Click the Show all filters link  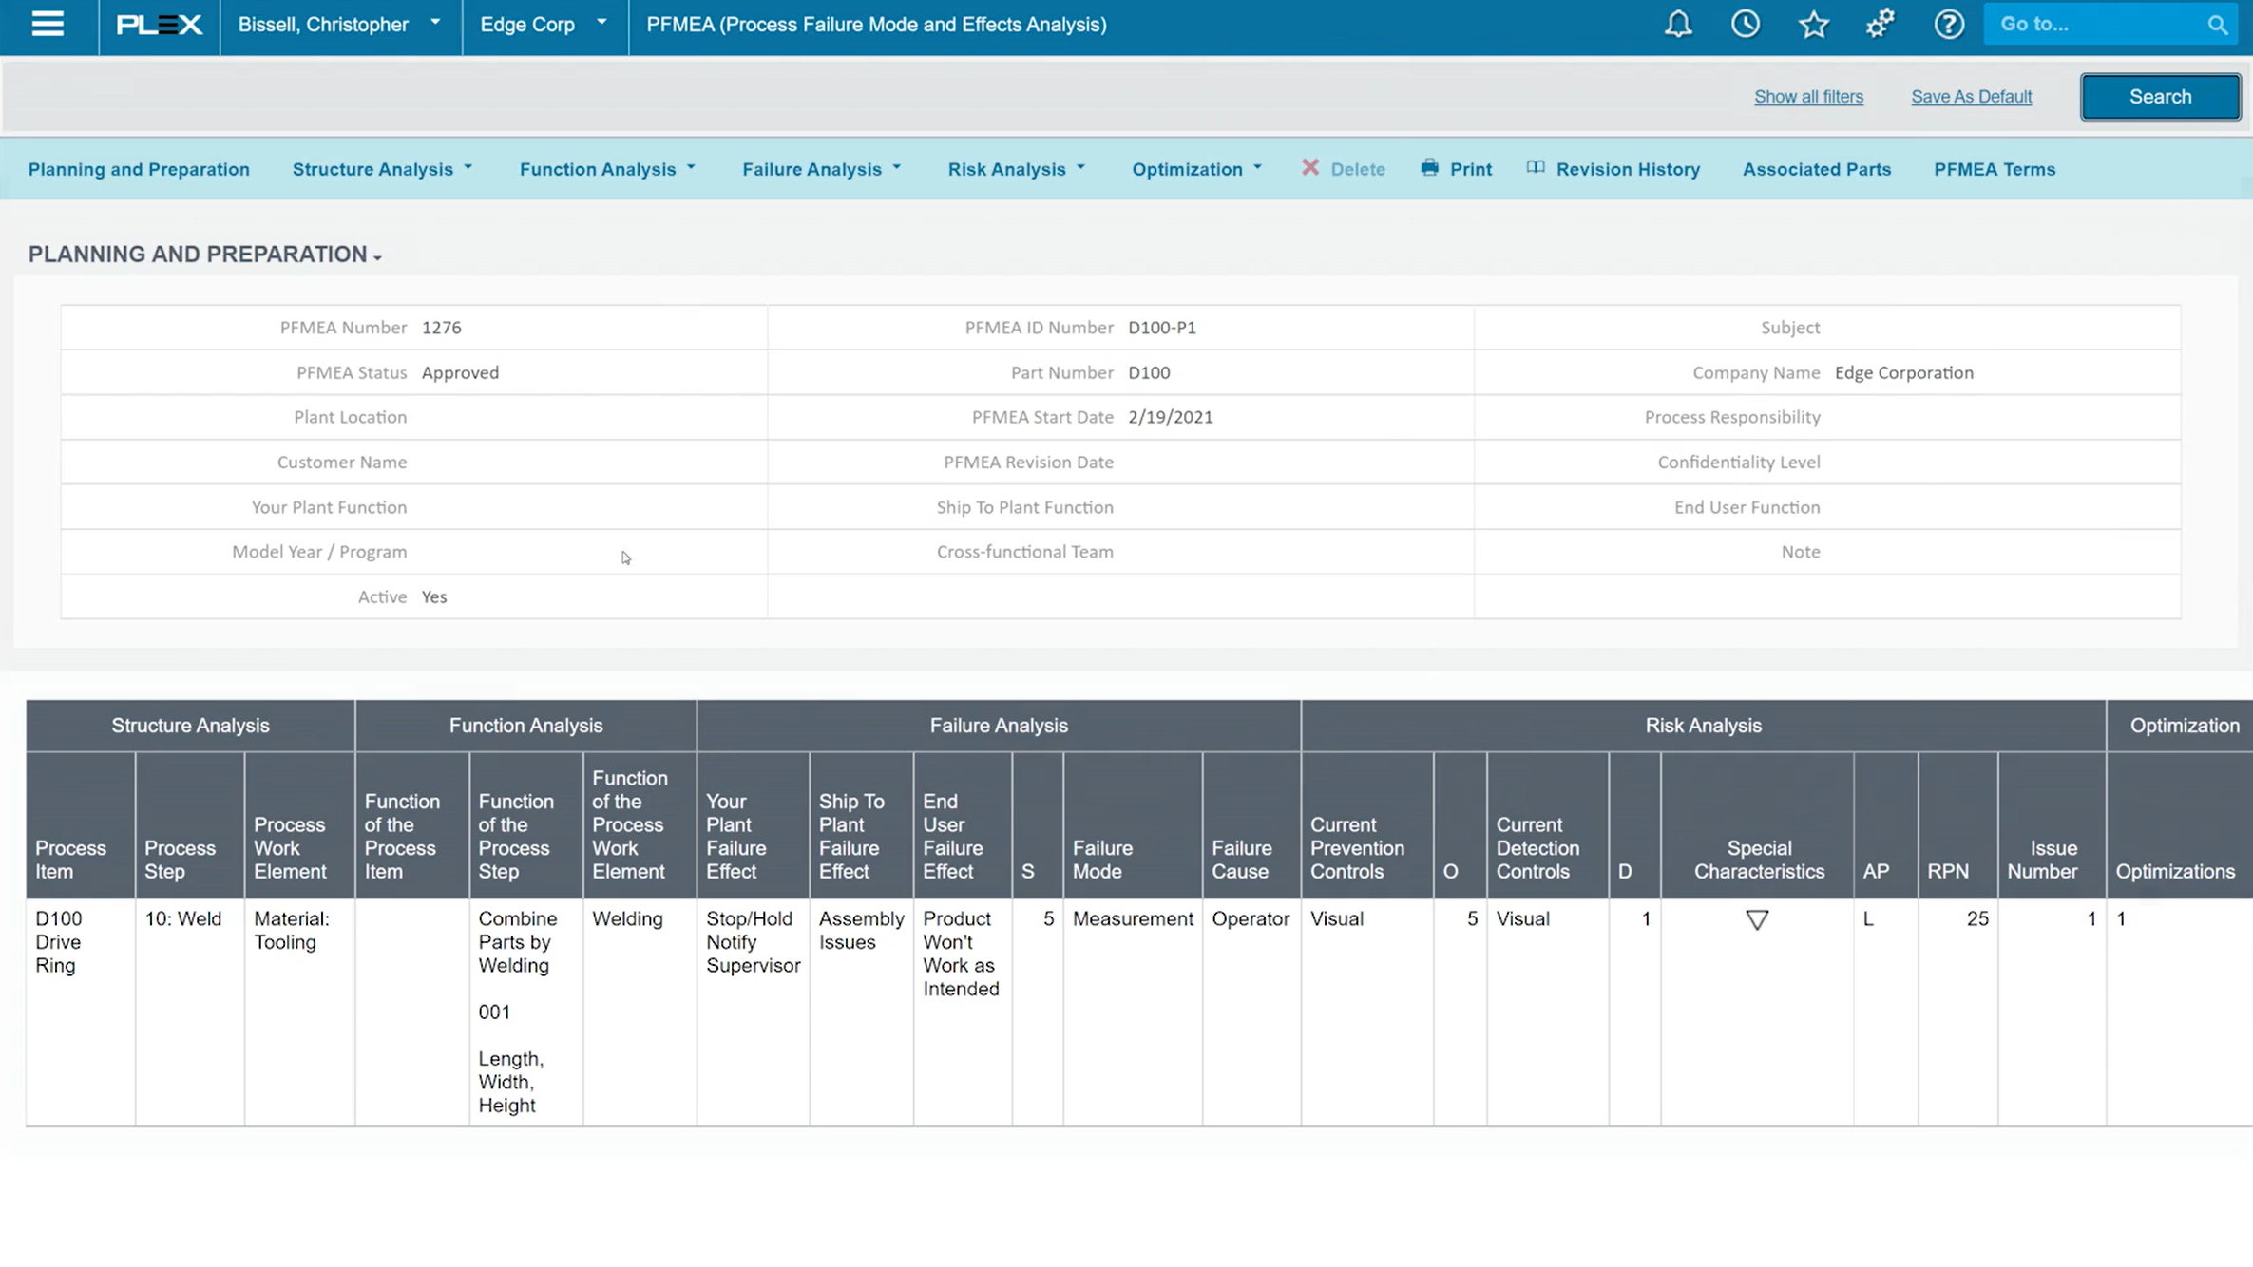1807,97
